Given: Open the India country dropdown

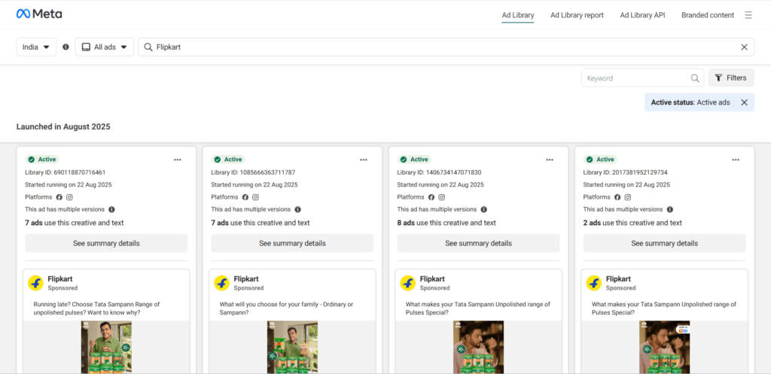Looking at the screenshot, I should click(36, 47).
